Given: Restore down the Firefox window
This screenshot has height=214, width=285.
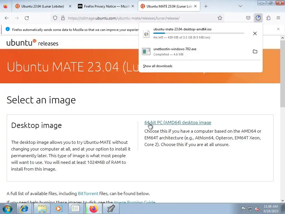Looking at the screenshot, I should point(271,3).
